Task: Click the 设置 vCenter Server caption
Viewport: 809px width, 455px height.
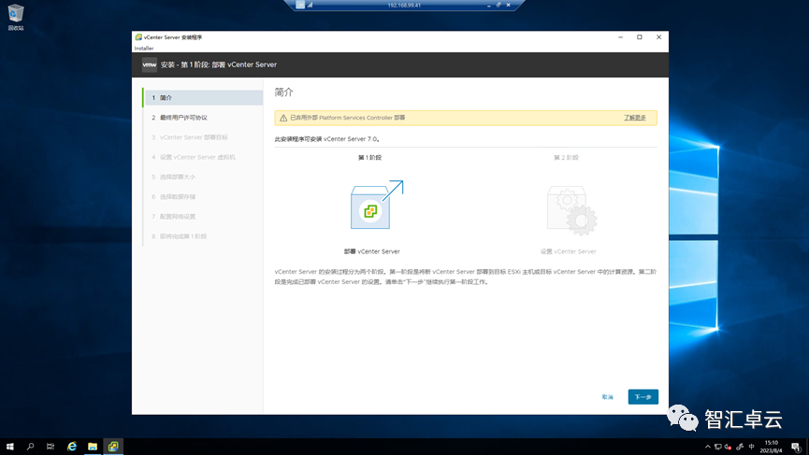Action: click(568, 251)
